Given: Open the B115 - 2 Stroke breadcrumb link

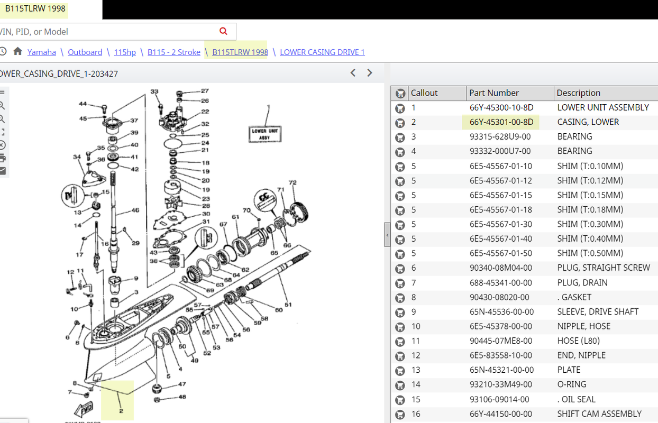Looking at the screenshot, I should tap(174, 52).
